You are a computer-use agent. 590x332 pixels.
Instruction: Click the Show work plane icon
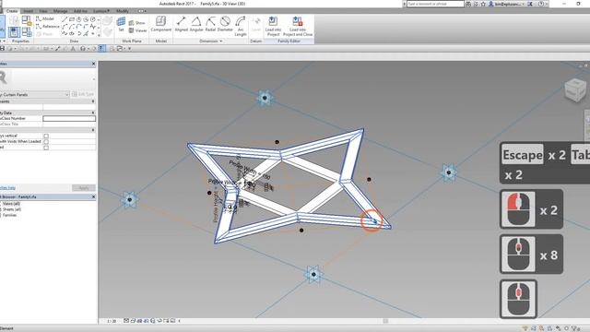click(x=137, y=23)
